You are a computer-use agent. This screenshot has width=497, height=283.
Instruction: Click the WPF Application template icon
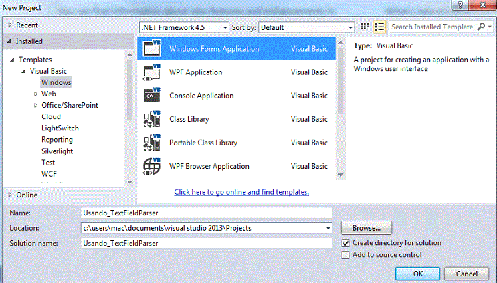coord(152,72)
